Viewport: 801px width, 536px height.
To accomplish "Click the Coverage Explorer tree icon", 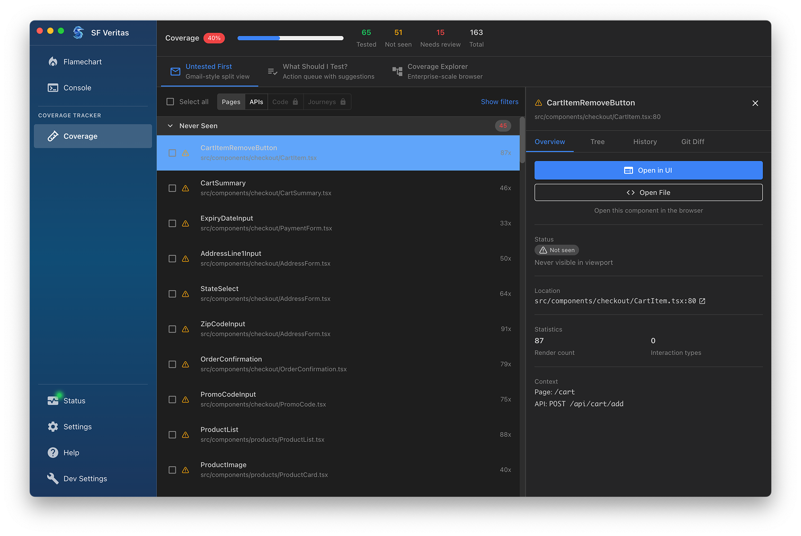I will (x=397, y=72).
